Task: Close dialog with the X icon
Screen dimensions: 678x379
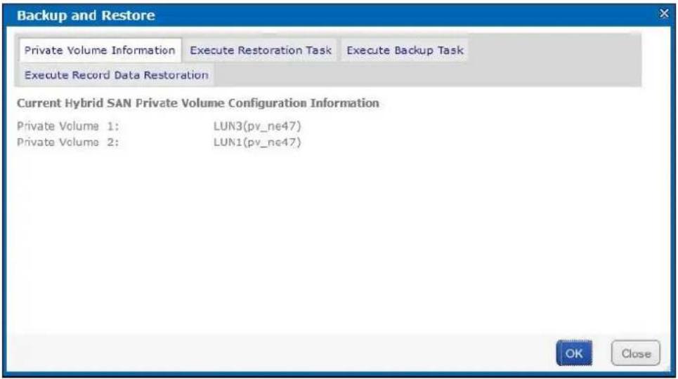Action: (x=664, y=14)
